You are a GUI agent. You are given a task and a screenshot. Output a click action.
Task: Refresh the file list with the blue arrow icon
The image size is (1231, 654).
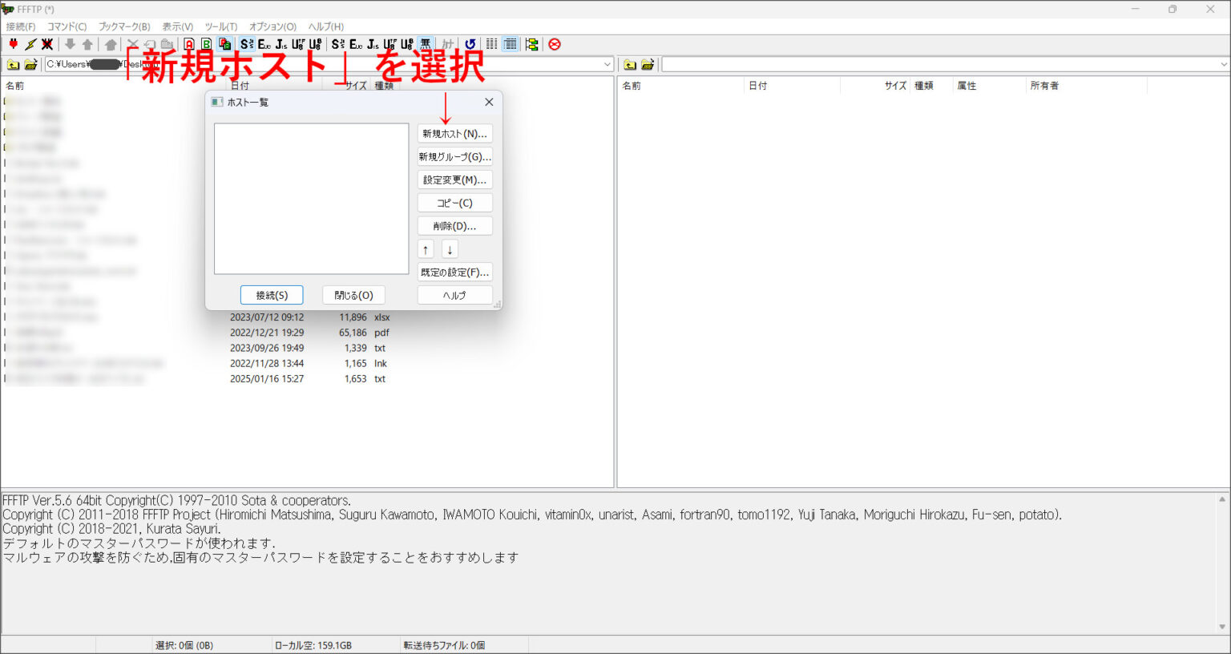[471, 44]
